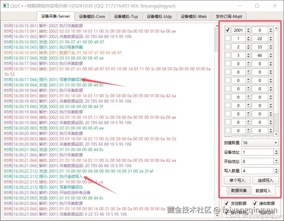Click the 设备地址 input field
284x221 pixels.
pyautogui.click(x=257, y=152)
